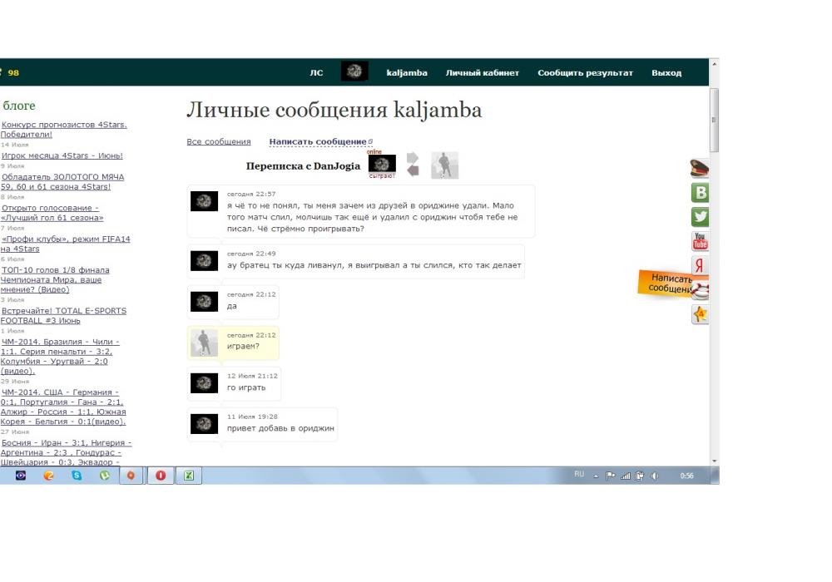Open the Twitter share icon
The height and width of the screenshot is (582, 832).
coord(701,217)
